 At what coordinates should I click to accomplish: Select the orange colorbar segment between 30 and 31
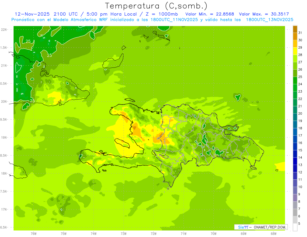[295, 37]
